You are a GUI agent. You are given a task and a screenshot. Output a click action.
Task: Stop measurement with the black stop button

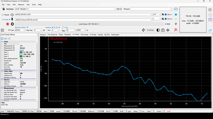coord(12,24)
